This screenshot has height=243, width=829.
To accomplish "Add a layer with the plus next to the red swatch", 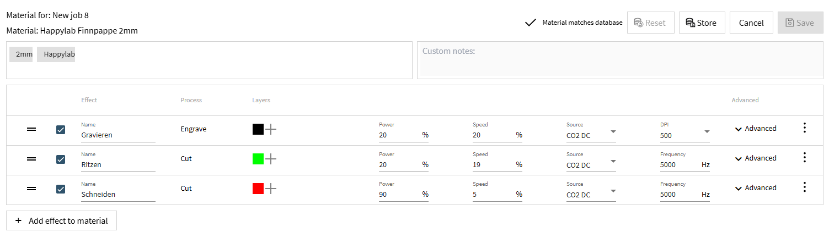I will [271, 189].
